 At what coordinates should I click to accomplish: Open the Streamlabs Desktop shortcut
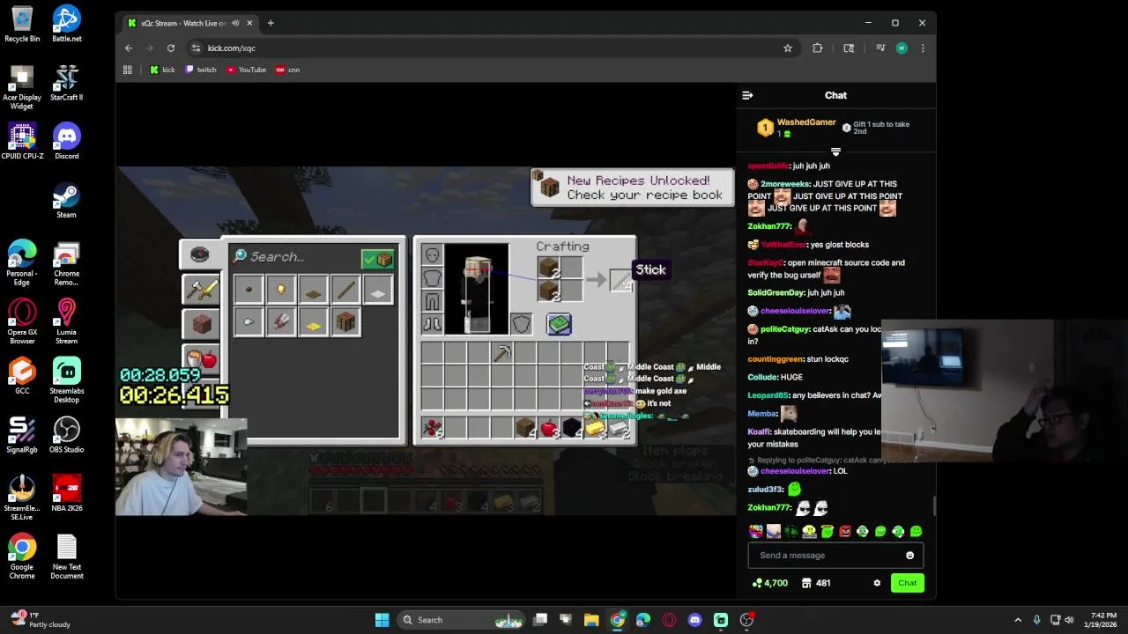click(67, 381)
